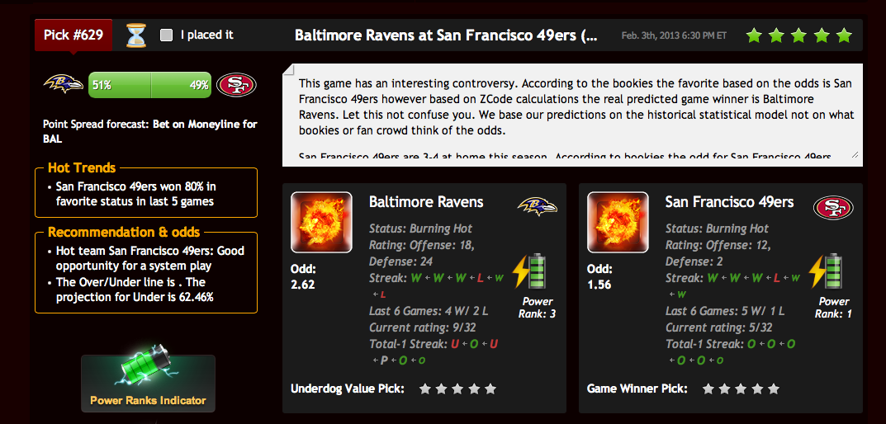Viewport: 886px width, 424px height.
Task: Click the San Francisco 49ers team name heading
Action: point(729,202)
